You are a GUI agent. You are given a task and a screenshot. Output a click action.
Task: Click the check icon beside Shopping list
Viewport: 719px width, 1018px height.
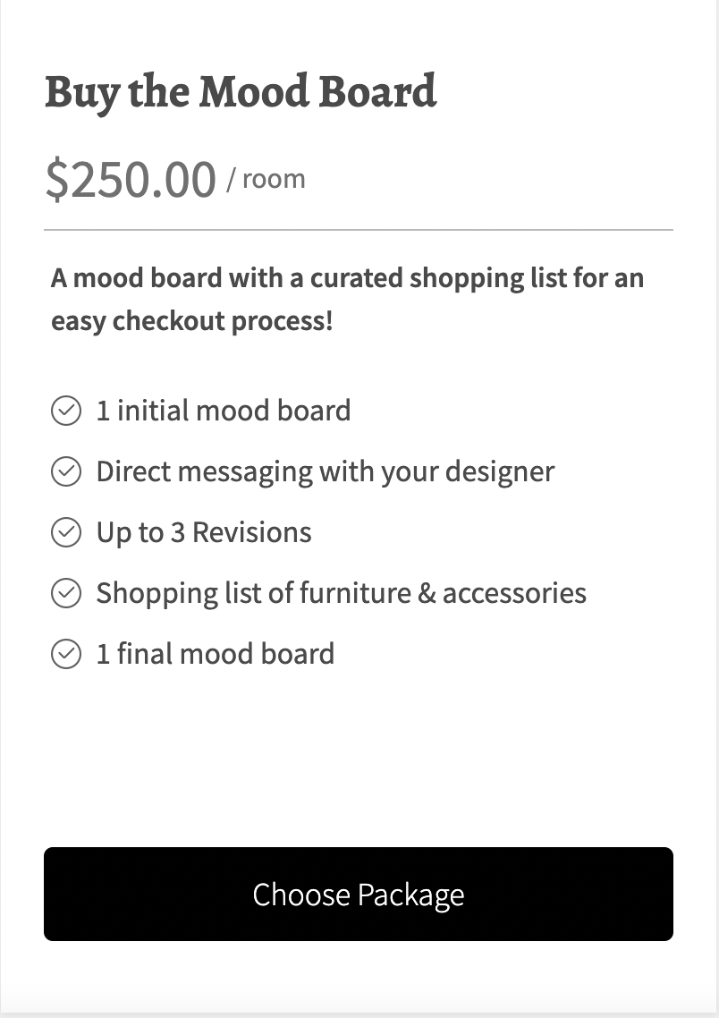pyautogui.click(x=65, y=593)
